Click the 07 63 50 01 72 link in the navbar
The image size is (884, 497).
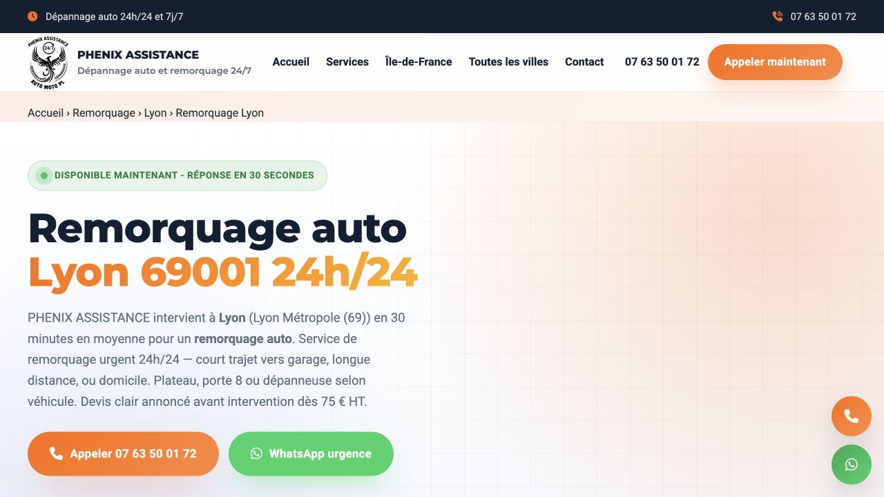tap(662, 61)
